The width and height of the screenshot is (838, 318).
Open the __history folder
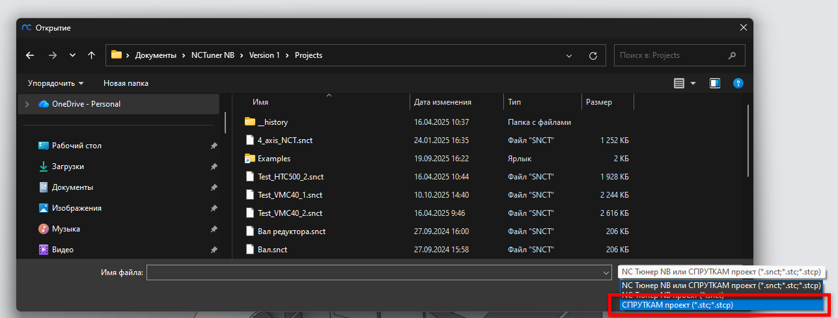[272, 122]
